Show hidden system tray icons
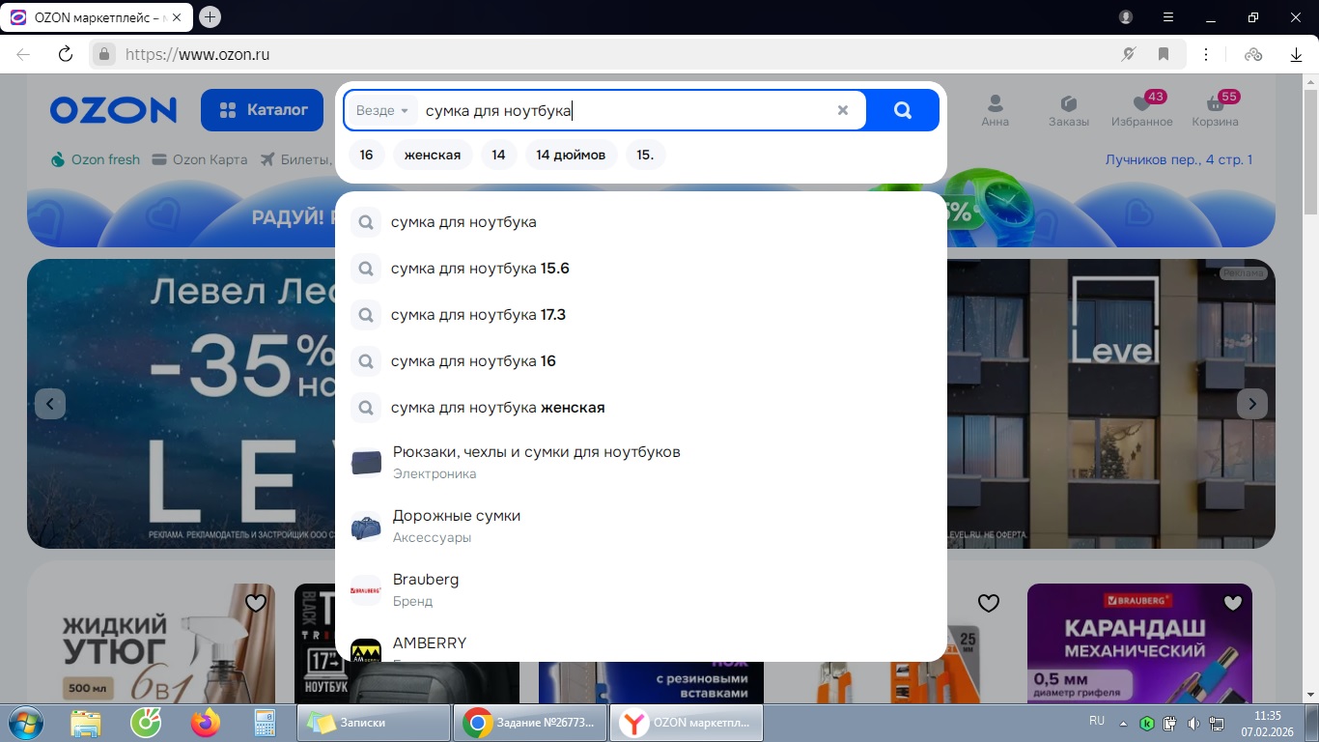The image size is (1319, 742). (1123, 723)
